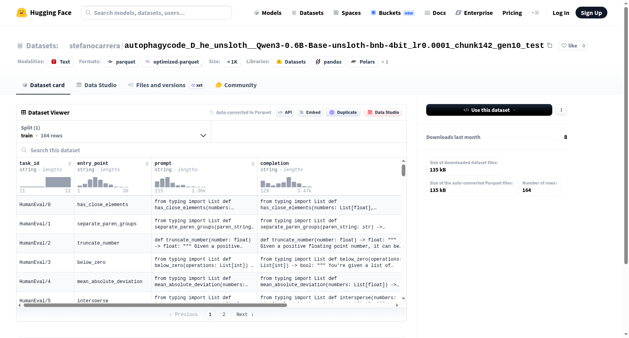Sort by the entry_point column
629x338 pixels.
tap(147, 164)
